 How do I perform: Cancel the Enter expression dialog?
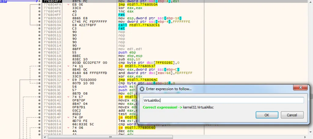click(292, 115)
